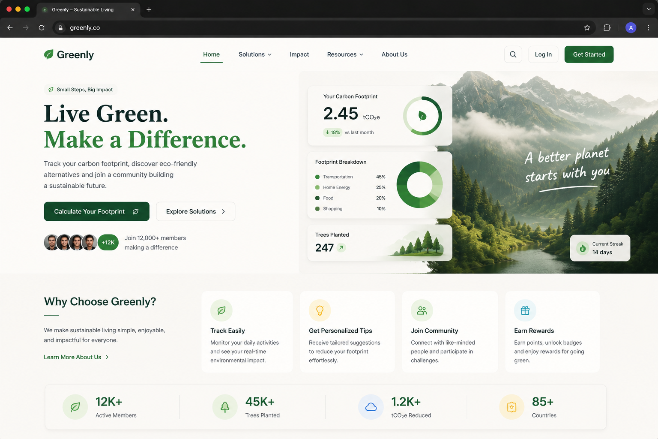Click the Footprint Breakdown donut chart
The width and height of the screenshot is (658, 439).
420,185
